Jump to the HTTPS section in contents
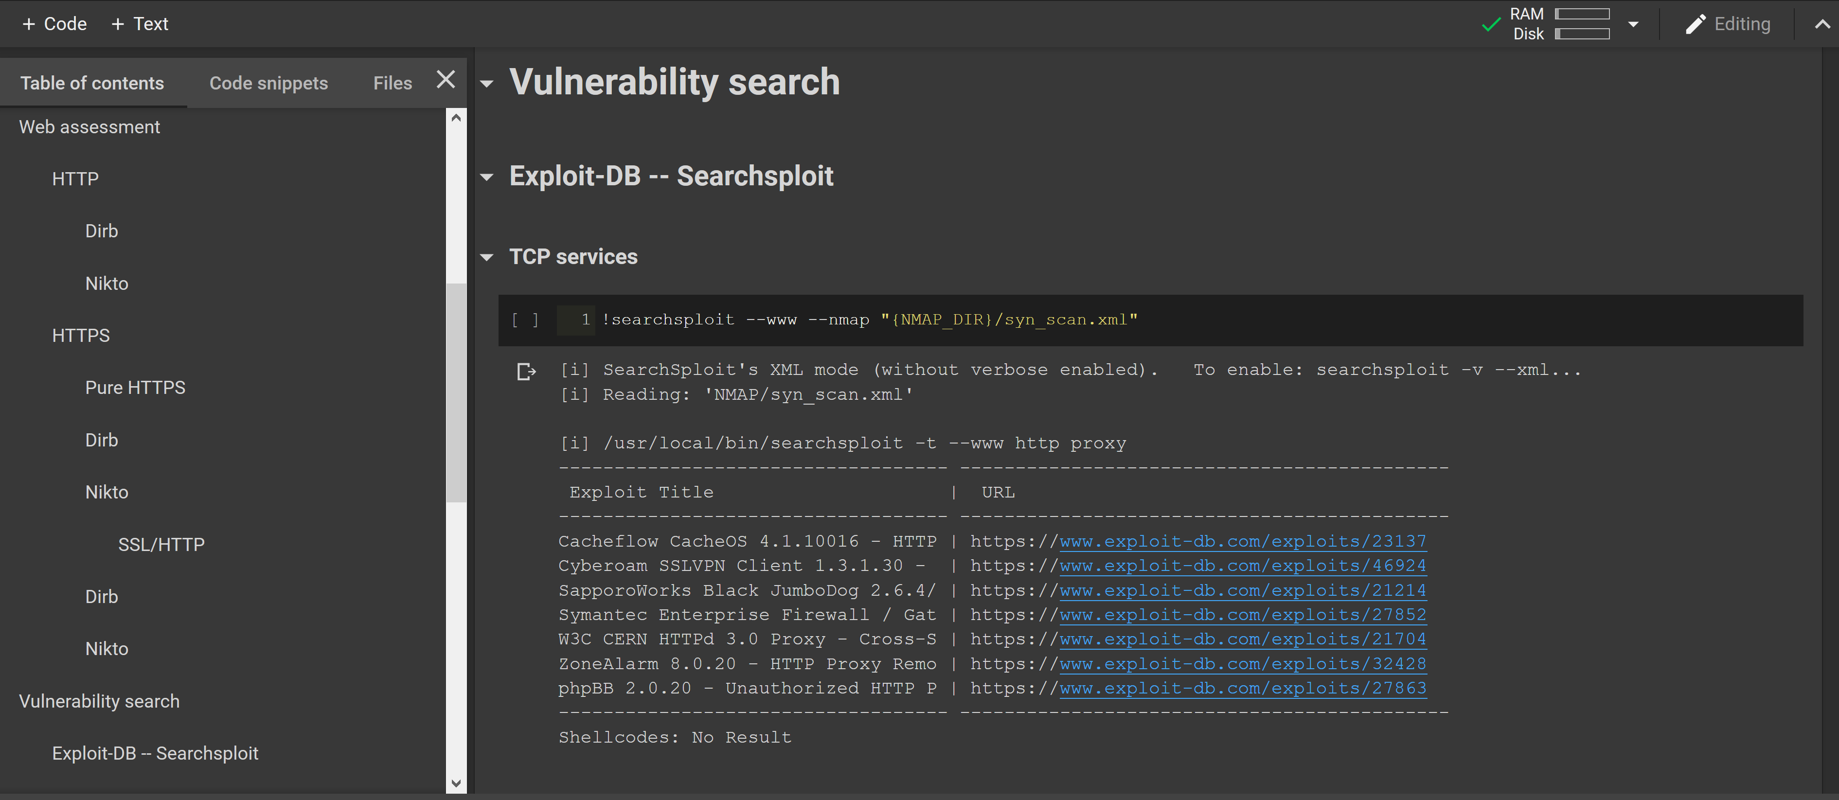Screen dimensions: 1839x800 click(x=81, y=336)
